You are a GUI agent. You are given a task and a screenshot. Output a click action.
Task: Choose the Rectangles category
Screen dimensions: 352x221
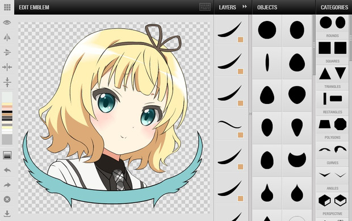click(333, 103)
